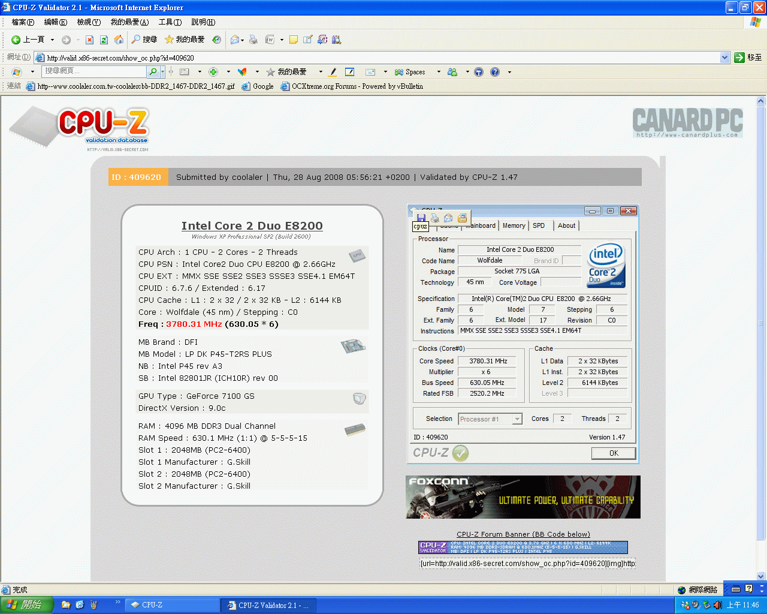The image size is (767, 614).
Task: Print the page using the printer icon
Action: 253,40
